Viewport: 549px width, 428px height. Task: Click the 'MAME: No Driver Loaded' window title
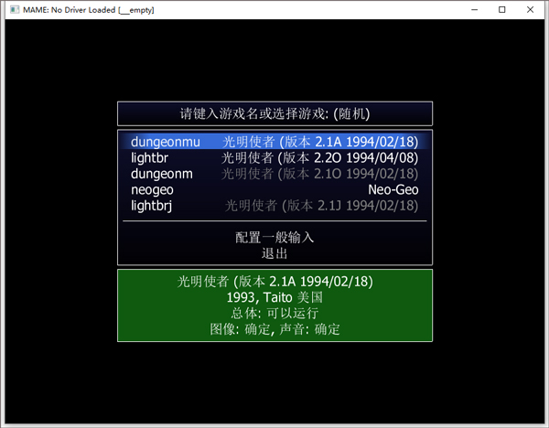tap(89, 10)
